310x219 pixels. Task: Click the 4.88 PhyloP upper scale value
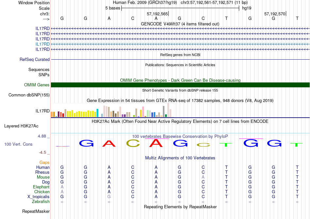42,136
